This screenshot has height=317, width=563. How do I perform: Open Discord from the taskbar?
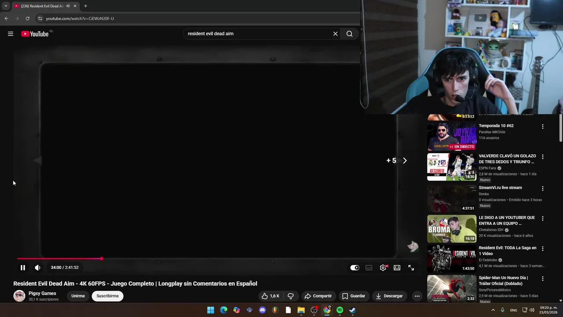pos(262,310)
